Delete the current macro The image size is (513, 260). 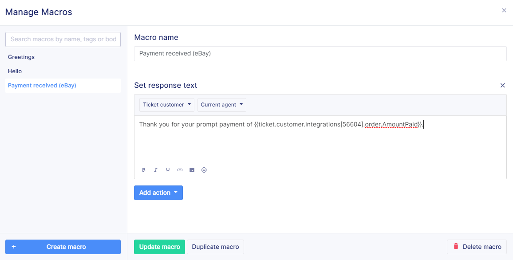[x=477, y=247]
